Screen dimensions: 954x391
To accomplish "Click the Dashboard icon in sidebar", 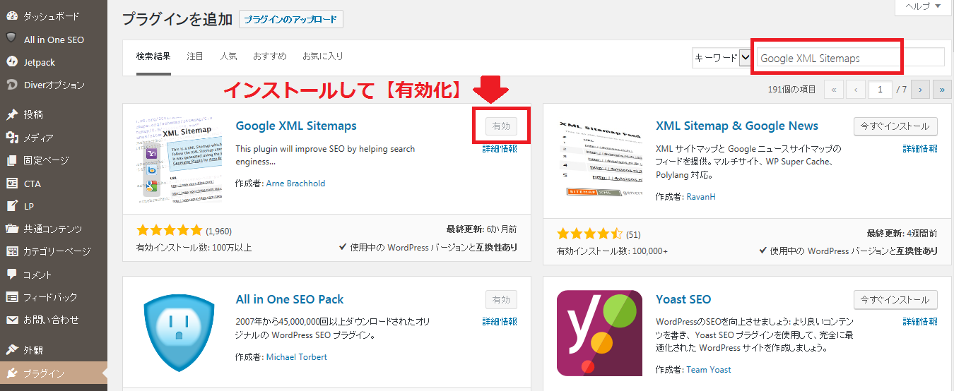I will 11,16.
